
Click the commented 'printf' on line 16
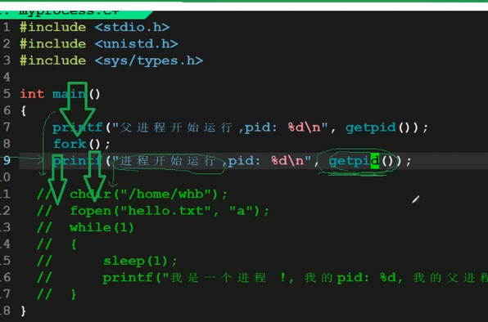coord(128,278)
